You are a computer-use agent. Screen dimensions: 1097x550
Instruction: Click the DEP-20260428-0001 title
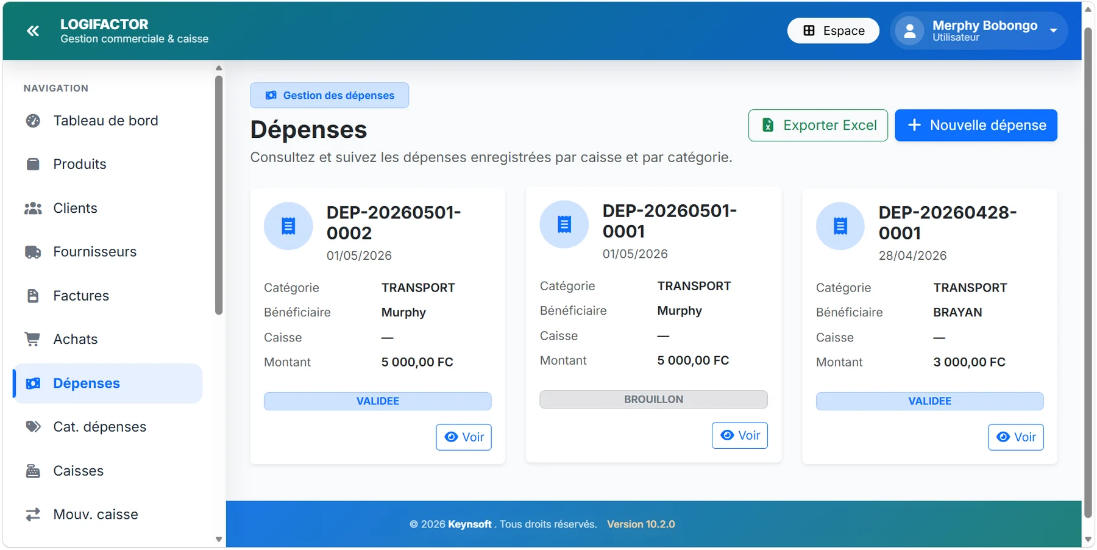coord(948,223)
